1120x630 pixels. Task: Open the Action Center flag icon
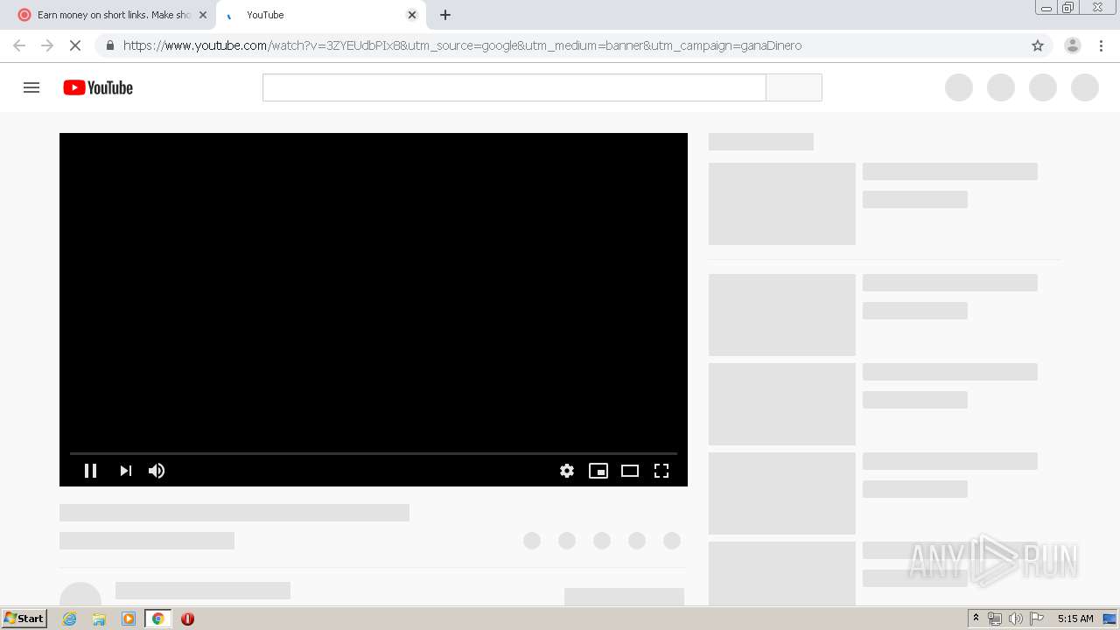(x=1037, y=619)
